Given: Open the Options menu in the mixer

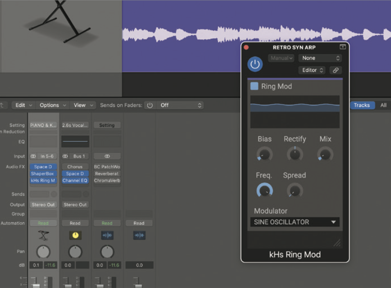Looking at the screenshot, I should (x=50, y=105).
